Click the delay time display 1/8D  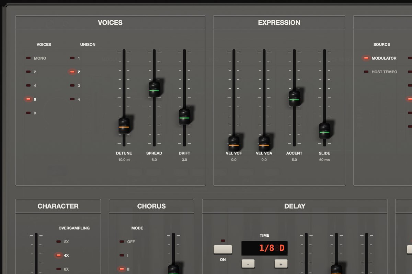264,248
